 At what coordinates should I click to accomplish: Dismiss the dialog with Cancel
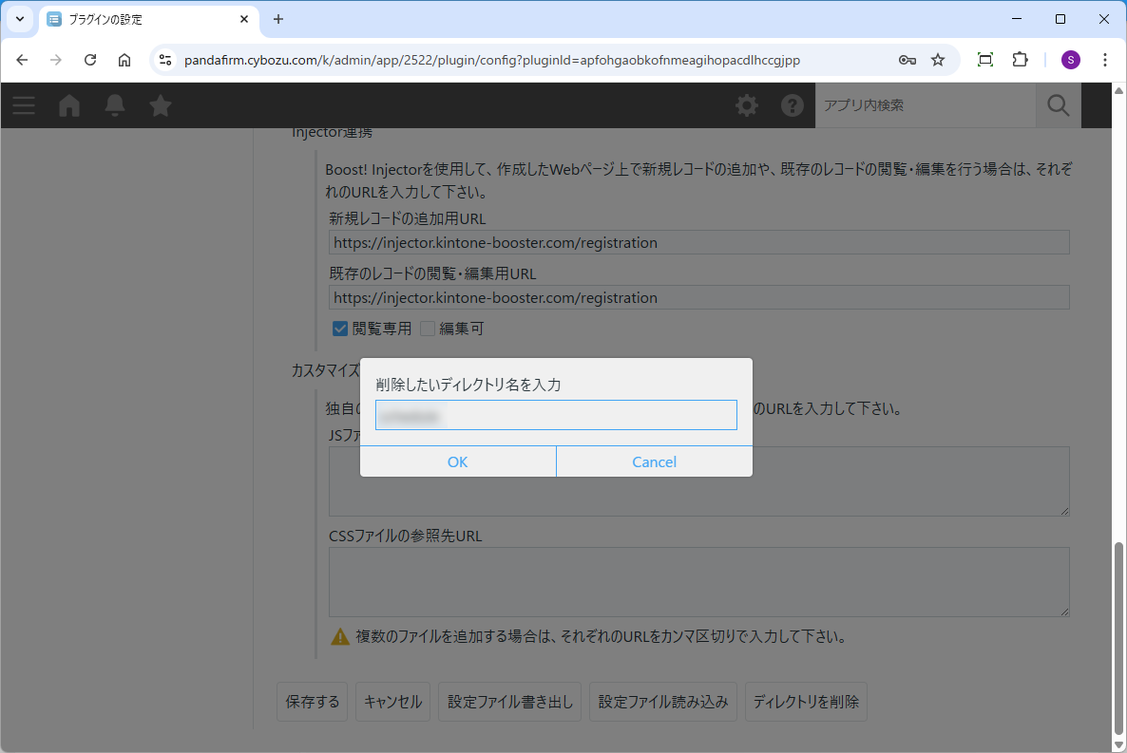pos(654,461)
